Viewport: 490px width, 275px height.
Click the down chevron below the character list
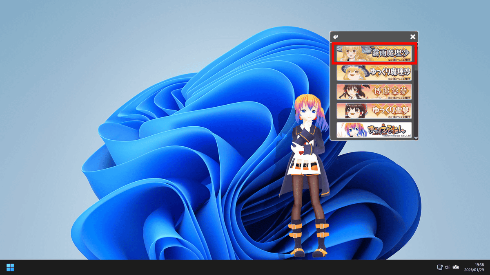click(416, 138)
